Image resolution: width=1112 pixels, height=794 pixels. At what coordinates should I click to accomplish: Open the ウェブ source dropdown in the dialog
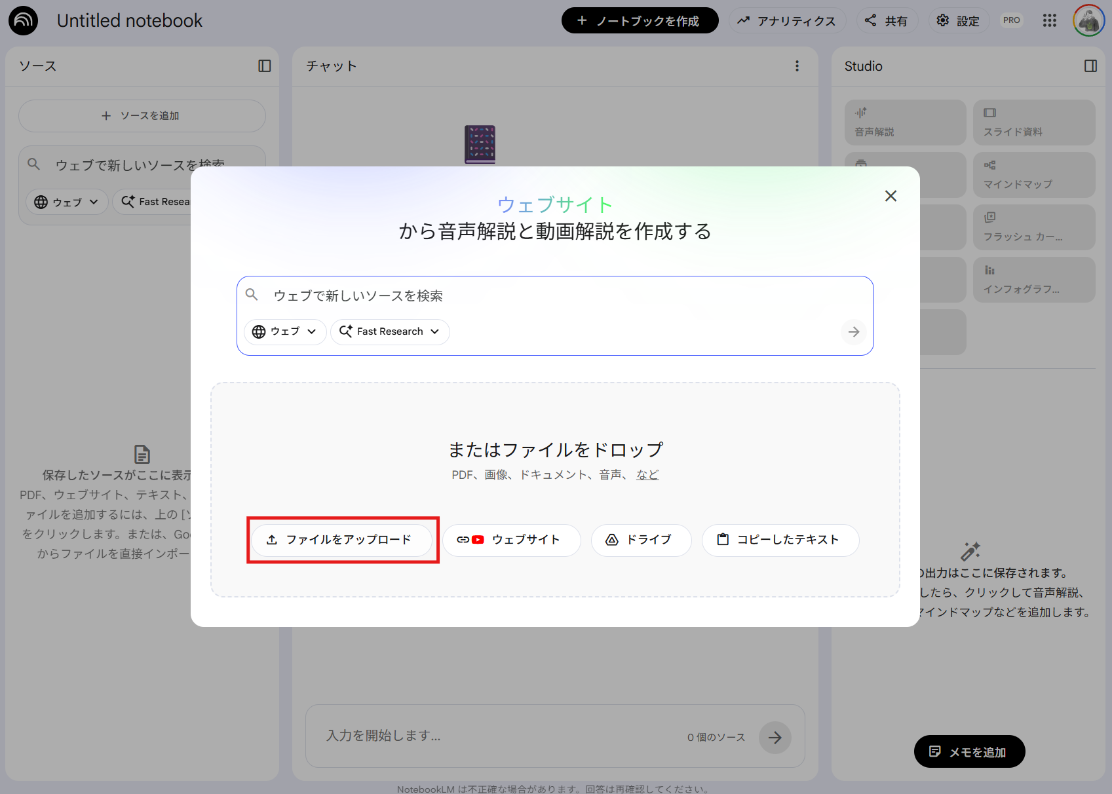(284, 331)
